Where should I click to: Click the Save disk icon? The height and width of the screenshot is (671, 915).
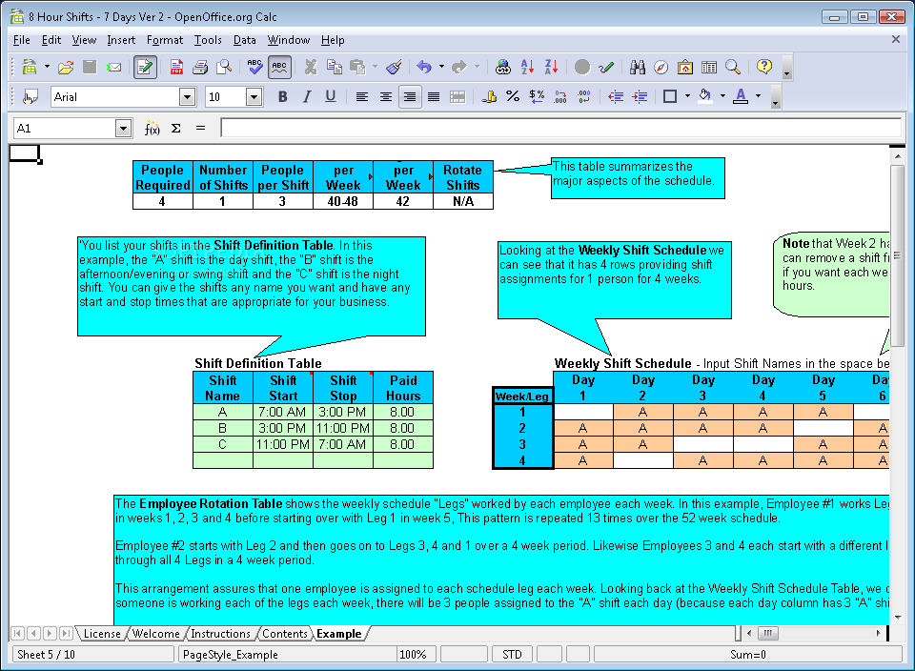90,67
